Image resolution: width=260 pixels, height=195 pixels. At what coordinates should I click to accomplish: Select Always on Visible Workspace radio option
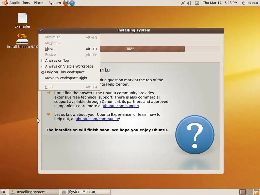tap(43, 67)
